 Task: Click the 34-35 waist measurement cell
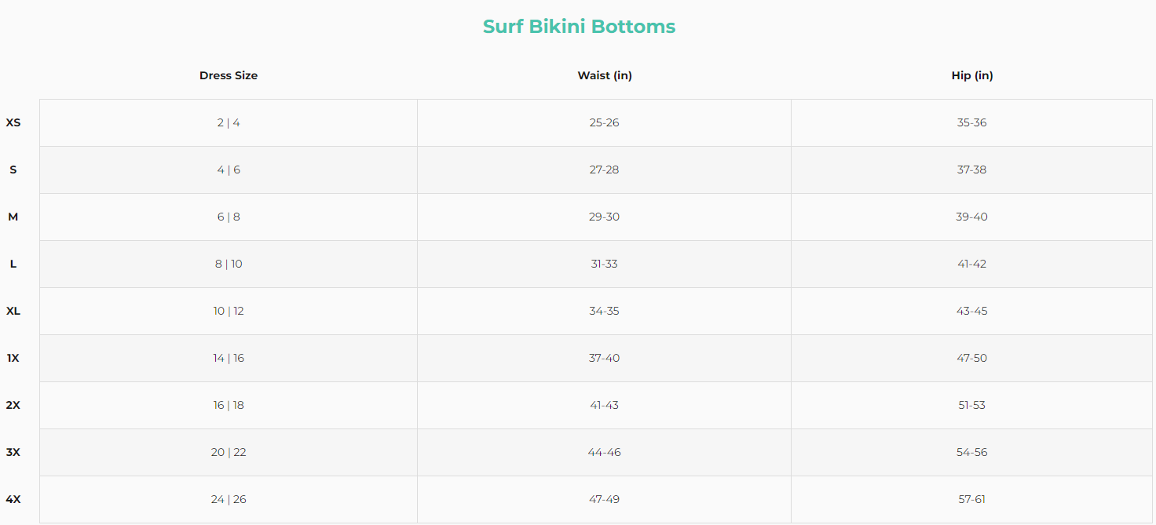coord(605,311)
